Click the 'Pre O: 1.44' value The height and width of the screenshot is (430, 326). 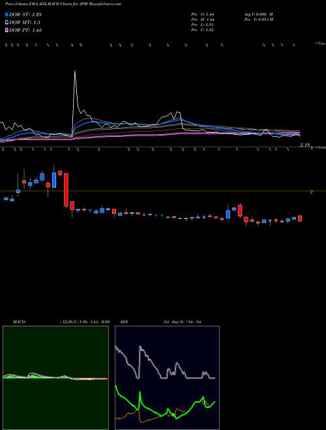(x=203, y=14)
